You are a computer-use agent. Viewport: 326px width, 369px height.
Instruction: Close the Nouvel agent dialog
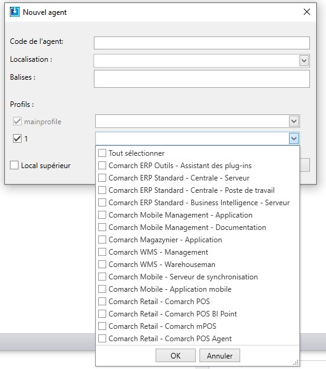(306, 12)
